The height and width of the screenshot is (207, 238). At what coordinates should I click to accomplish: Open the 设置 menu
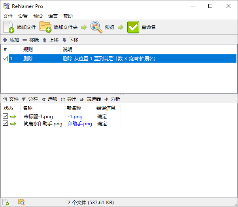[x=23, y=16]
